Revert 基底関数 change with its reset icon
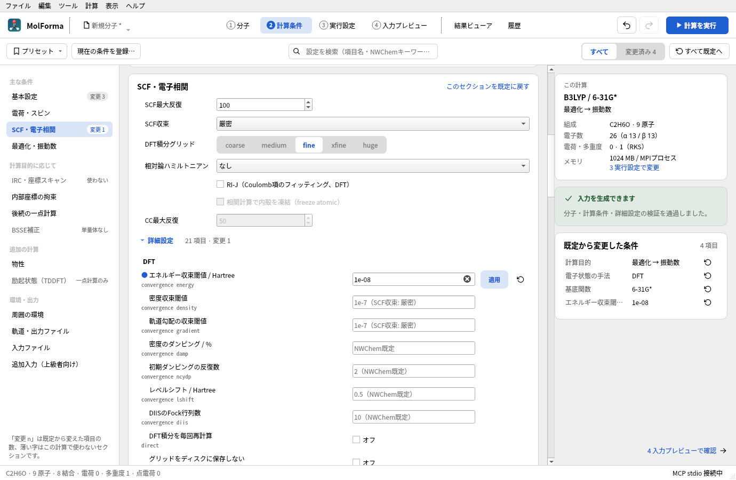This screenshot has width=736, height=480. click(708, 289)
